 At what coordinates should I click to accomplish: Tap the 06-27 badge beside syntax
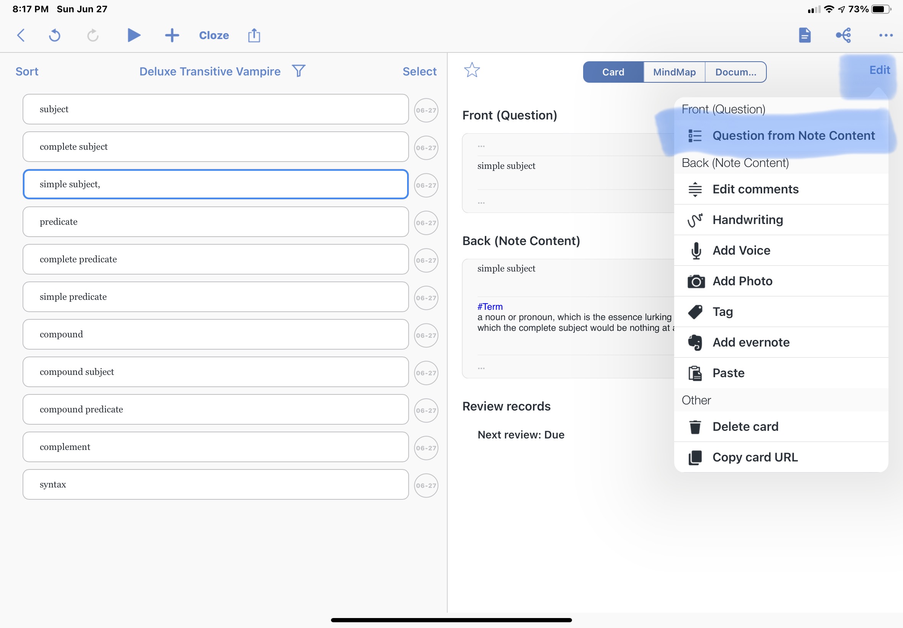(426, 486)
